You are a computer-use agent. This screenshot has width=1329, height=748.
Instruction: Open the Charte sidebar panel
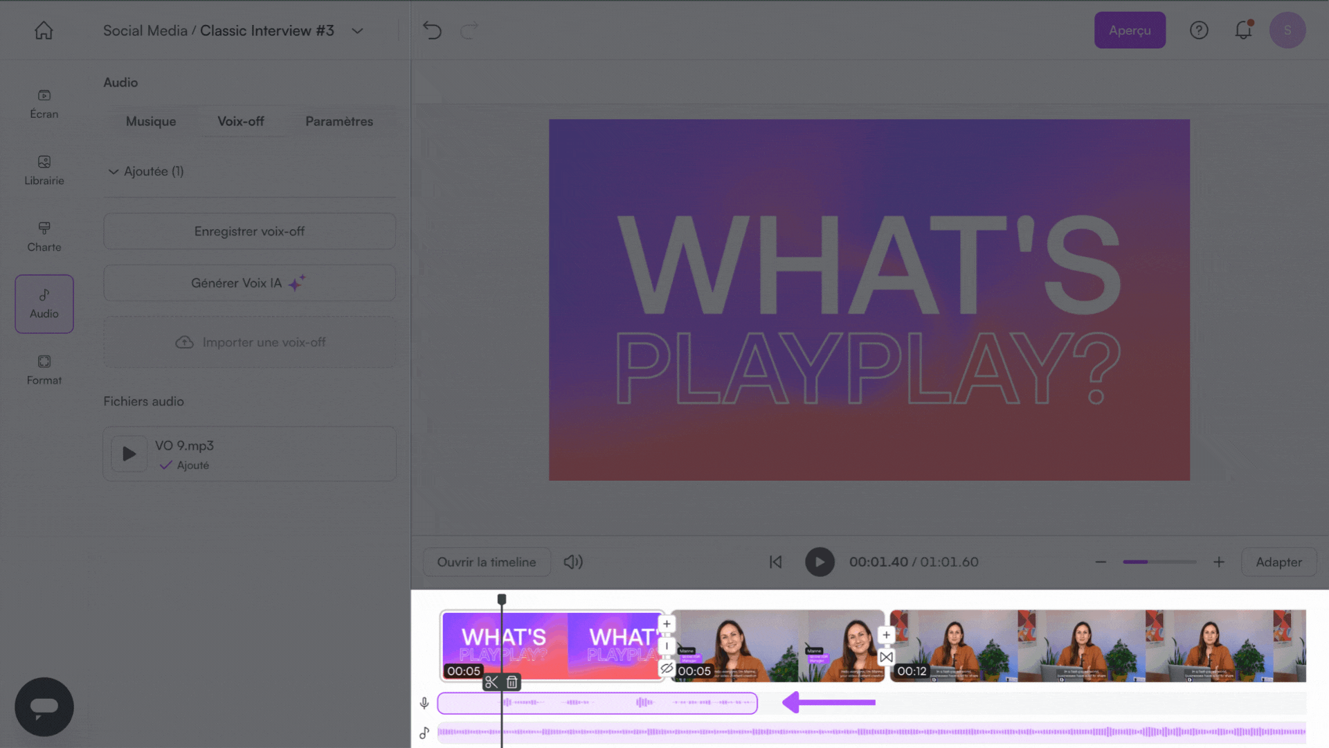tap(44, 237)
